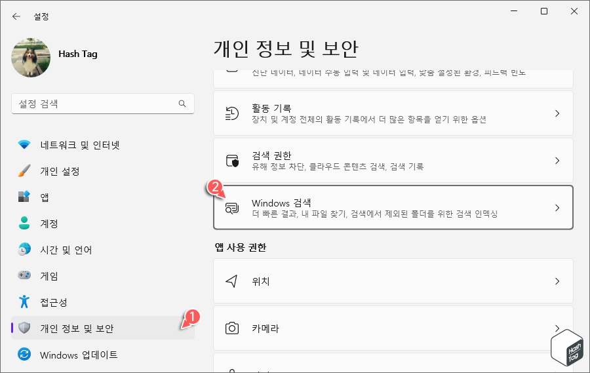Open the 카메라 permission card
This screenshot has width=590, height=373.
pos(393,328)
